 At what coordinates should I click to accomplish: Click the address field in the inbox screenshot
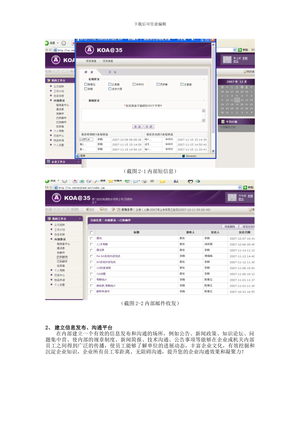pyautogui.click(x=148, y=187)
